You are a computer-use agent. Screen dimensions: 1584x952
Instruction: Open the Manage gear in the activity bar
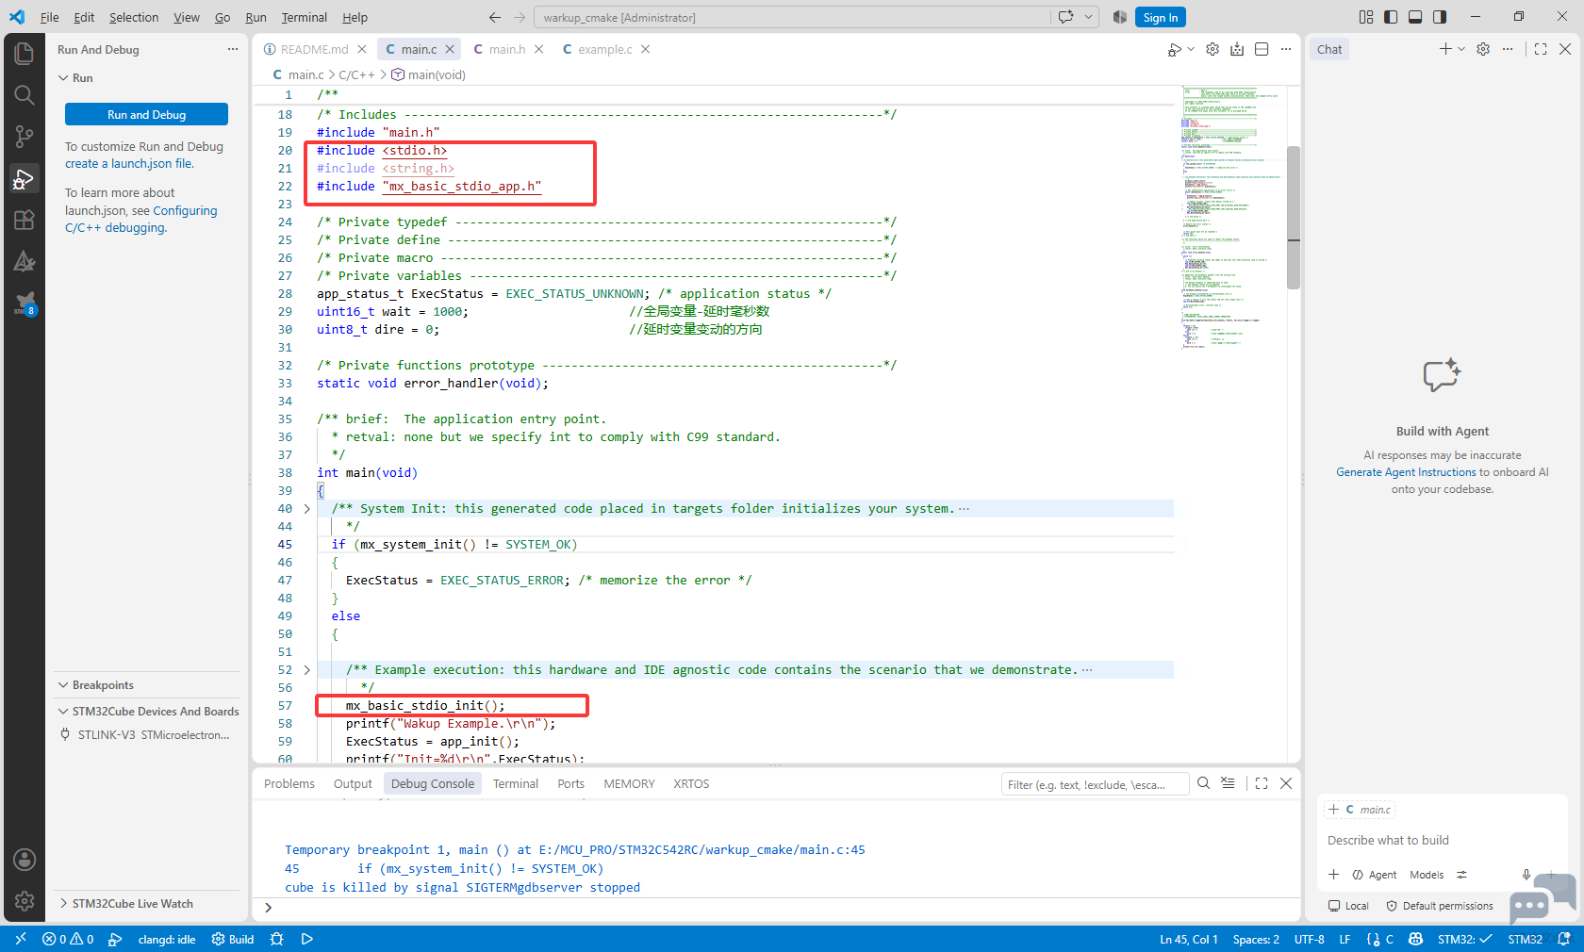(25, 901)
